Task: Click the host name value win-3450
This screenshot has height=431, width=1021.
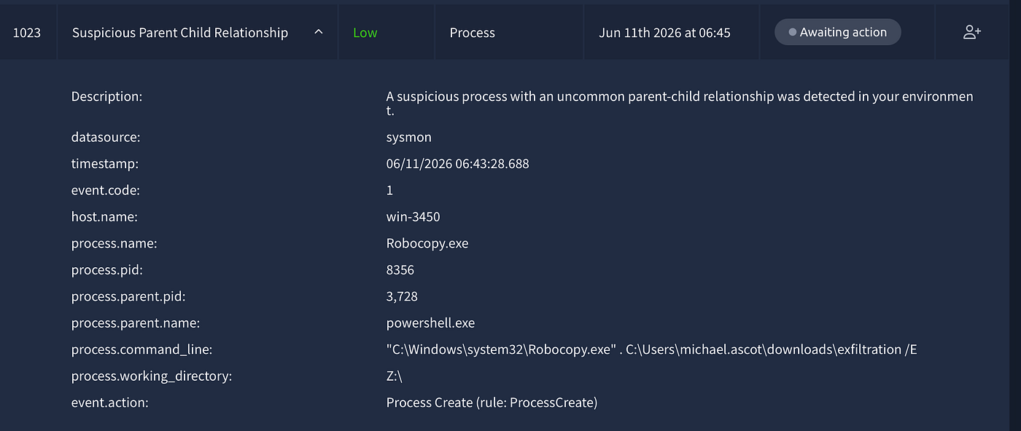Action: pos(413,217)
